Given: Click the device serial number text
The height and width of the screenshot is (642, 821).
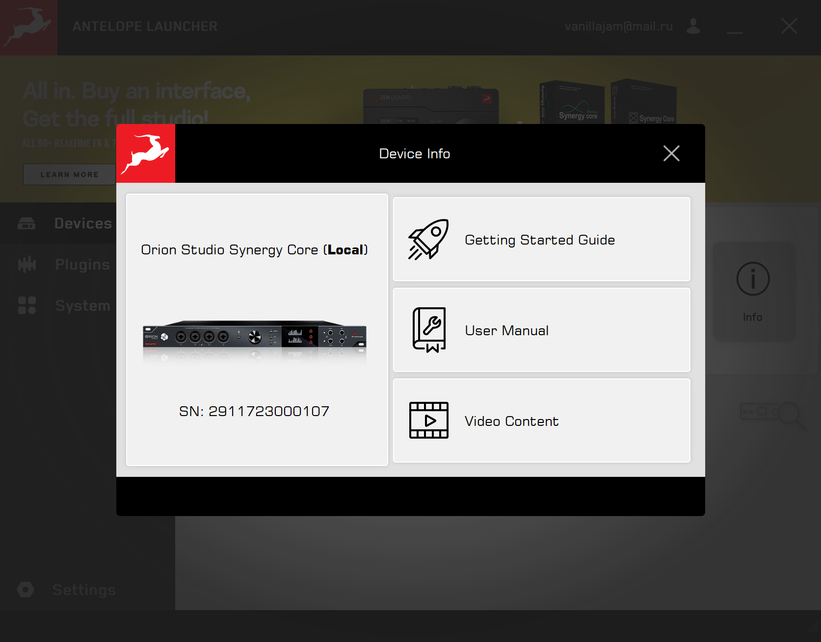Looking at the screenshot, I should pos(254,411).
